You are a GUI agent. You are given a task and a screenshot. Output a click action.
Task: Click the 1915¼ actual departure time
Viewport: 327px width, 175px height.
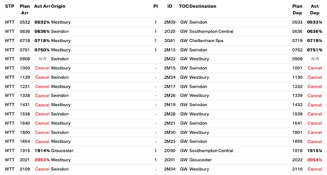[314, 151]
